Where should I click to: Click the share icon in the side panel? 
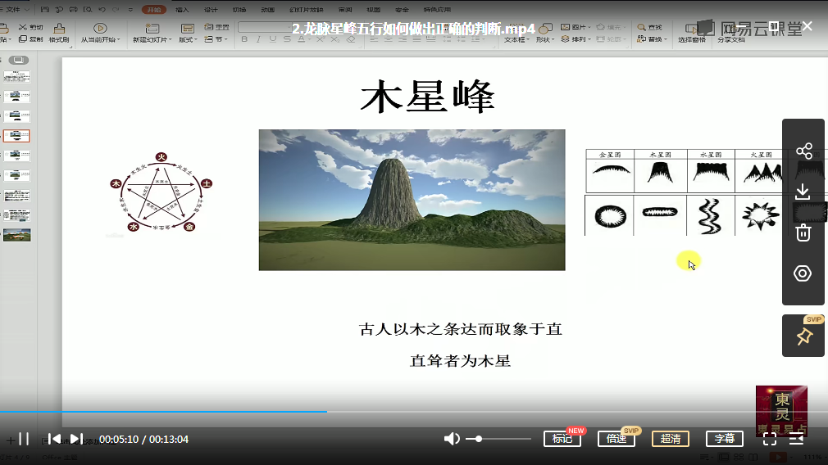pos(803,151)
